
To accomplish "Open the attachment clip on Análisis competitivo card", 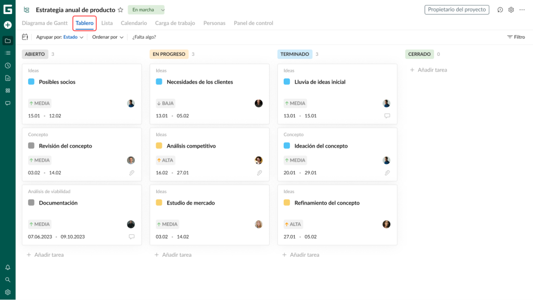I will pyautogui.click(x=259, y=173).
